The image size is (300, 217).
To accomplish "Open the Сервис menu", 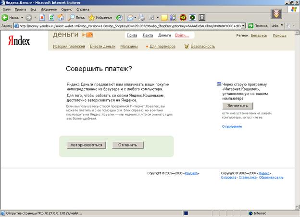I will [66, 9].
